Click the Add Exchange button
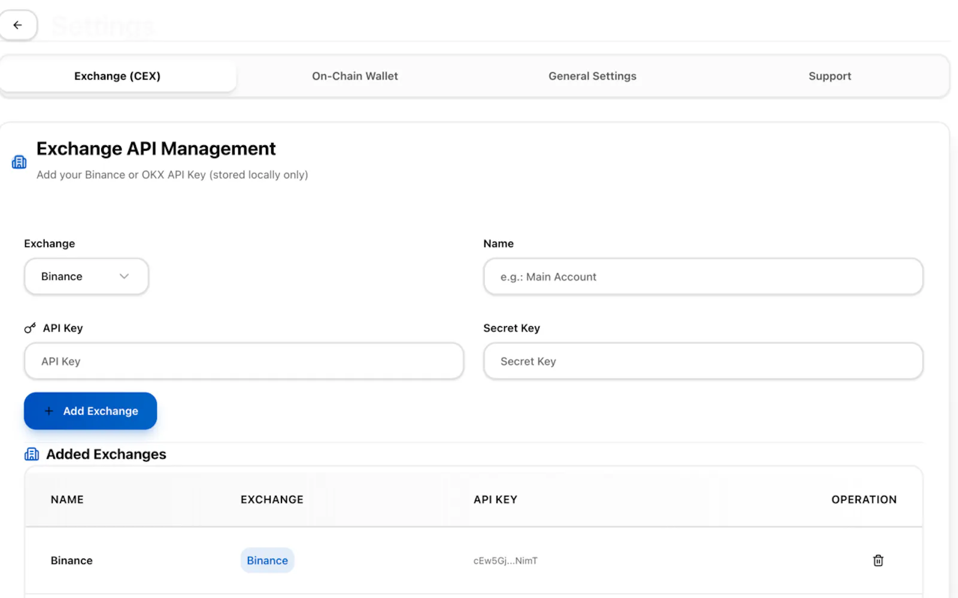Image resolution: width=958 pixels, height=598 pixels. tap(90, 411)
